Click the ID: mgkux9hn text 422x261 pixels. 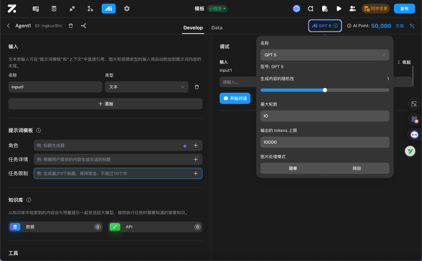click(48, 25)
